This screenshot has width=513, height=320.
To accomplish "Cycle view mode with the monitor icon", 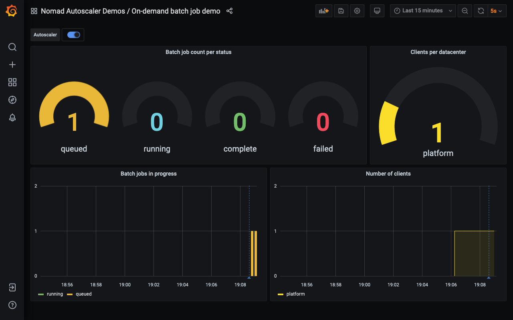I will [377, 11].
